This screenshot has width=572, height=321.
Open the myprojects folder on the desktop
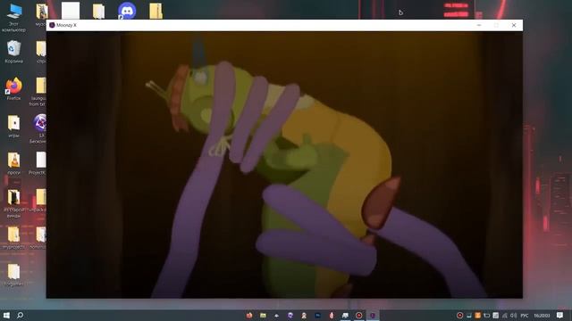pos(14,237)
